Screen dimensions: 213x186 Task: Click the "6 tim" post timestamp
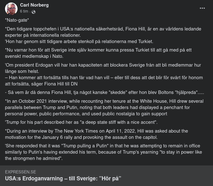pyautogui.click(x=24, y=11)
